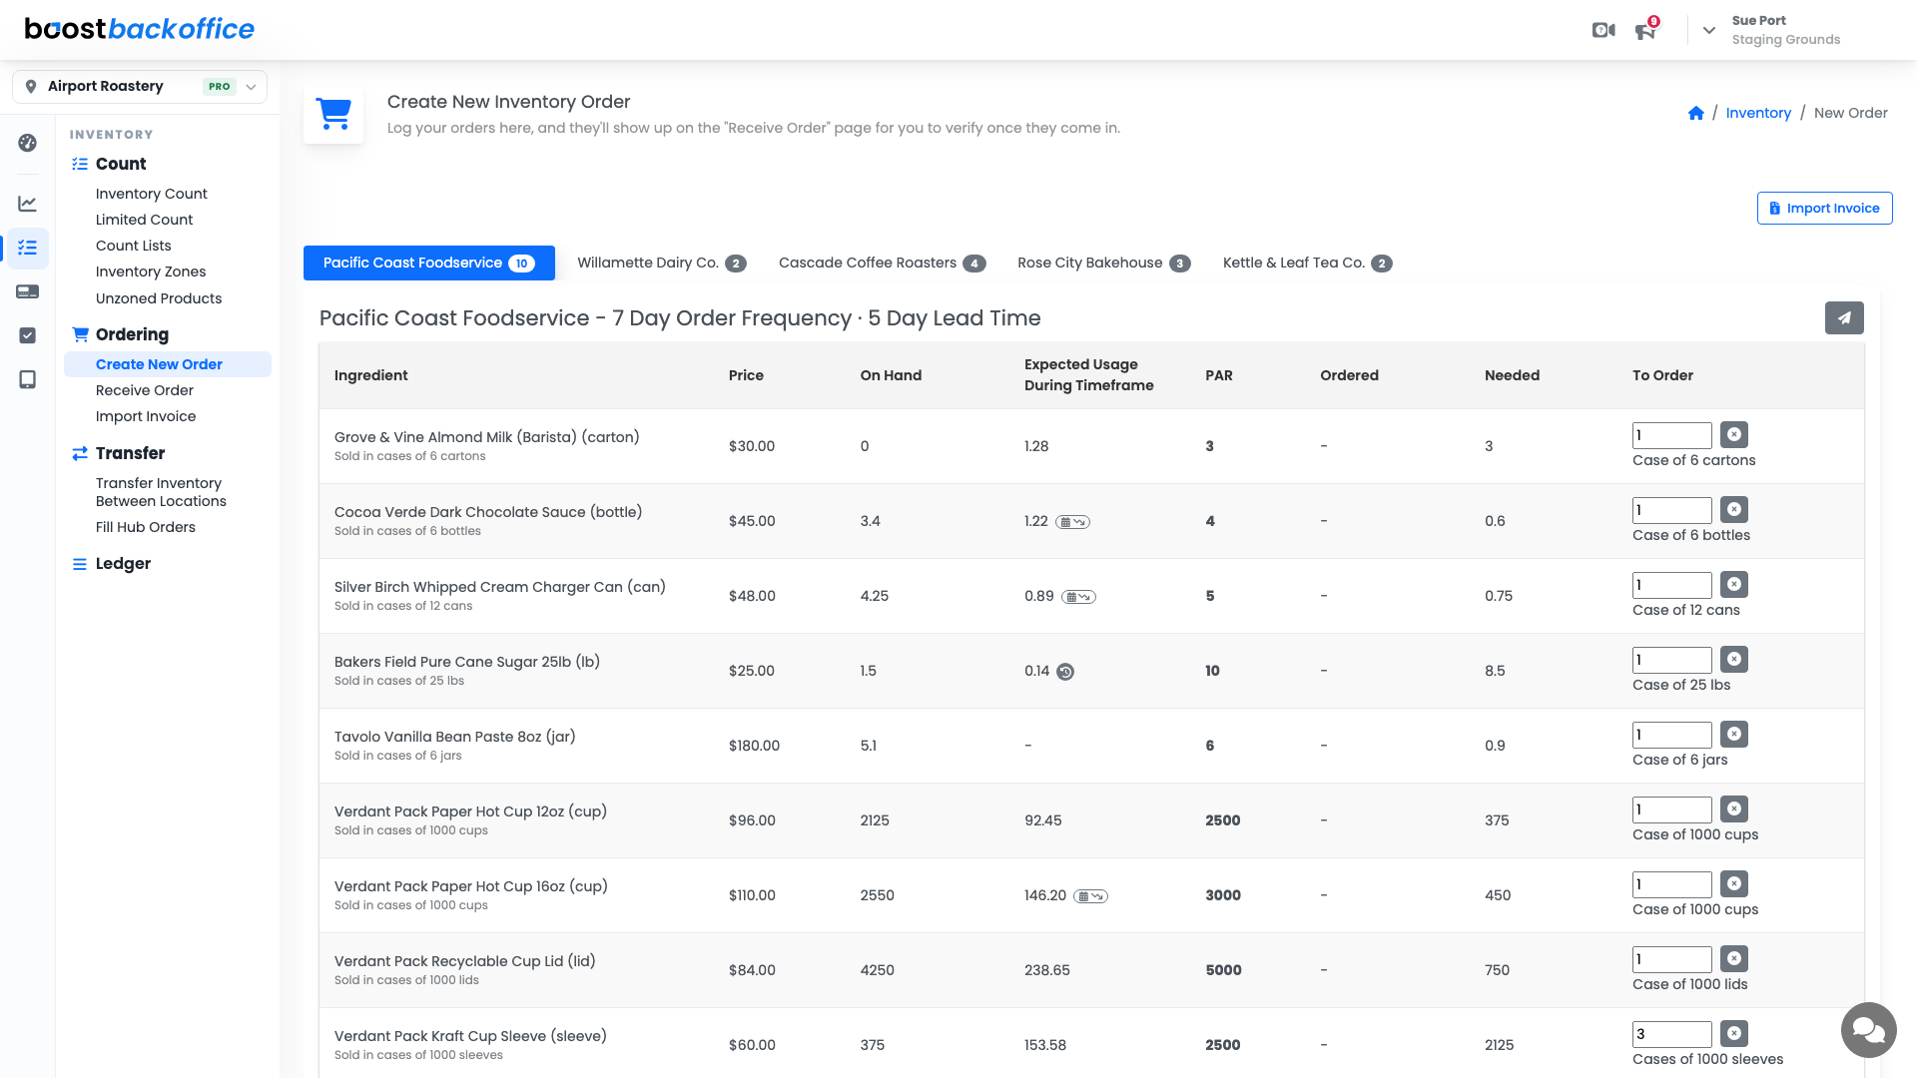Switch to Kettle & Leaf Tea Co. tab
This screenshot has width=1917, height=1078.
pyautogui.click(x=1307, y=263)
